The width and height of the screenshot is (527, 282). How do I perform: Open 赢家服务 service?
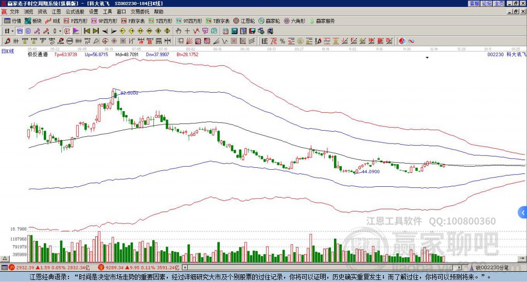click(322, 21)
